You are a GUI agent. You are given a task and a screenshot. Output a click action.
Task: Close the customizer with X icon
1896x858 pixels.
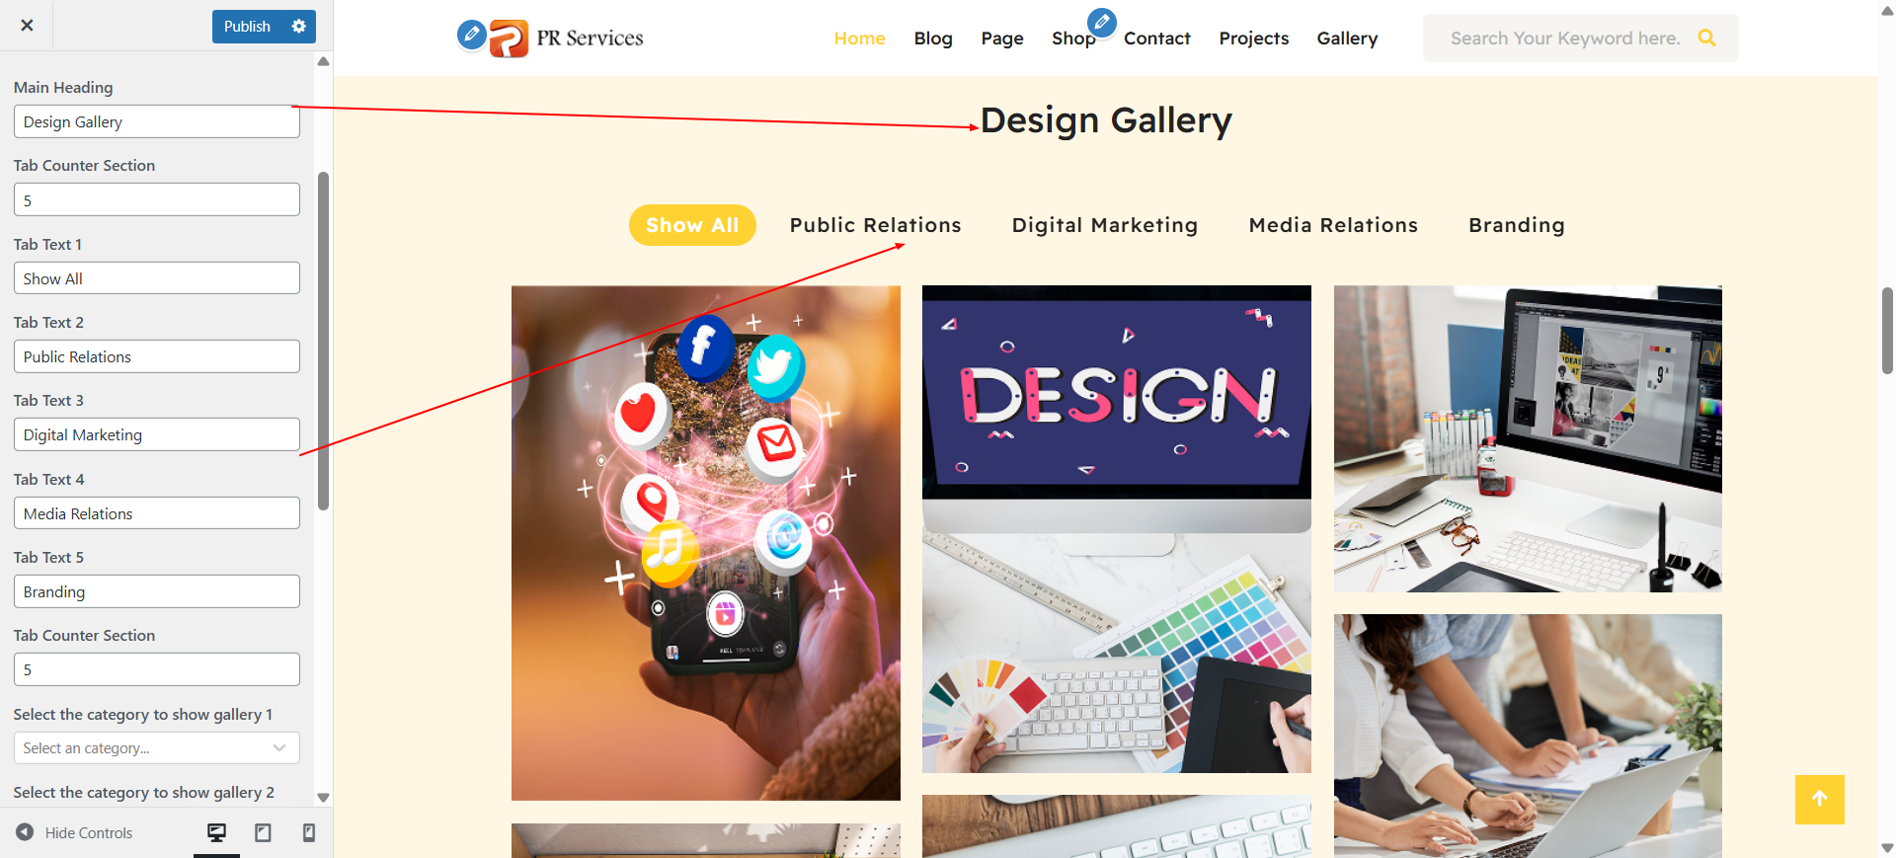tap(27, 26)
